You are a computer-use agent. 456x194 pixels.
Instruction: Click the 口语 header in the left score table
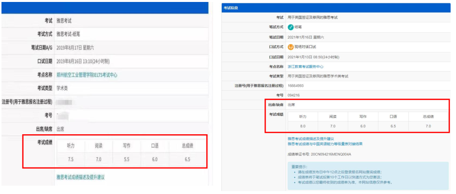click(155, 146)
